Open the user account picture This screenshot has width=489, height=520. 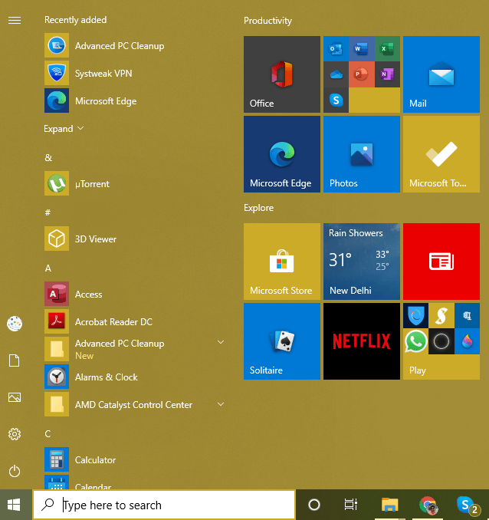click(15, 324)
